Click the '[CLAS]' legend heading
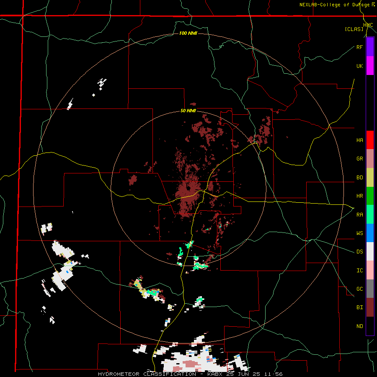377x377 pixels. 354,29
